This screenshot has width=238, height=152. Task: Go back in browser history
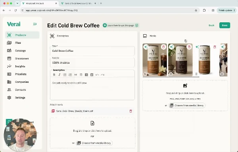[x=4, y=10]
